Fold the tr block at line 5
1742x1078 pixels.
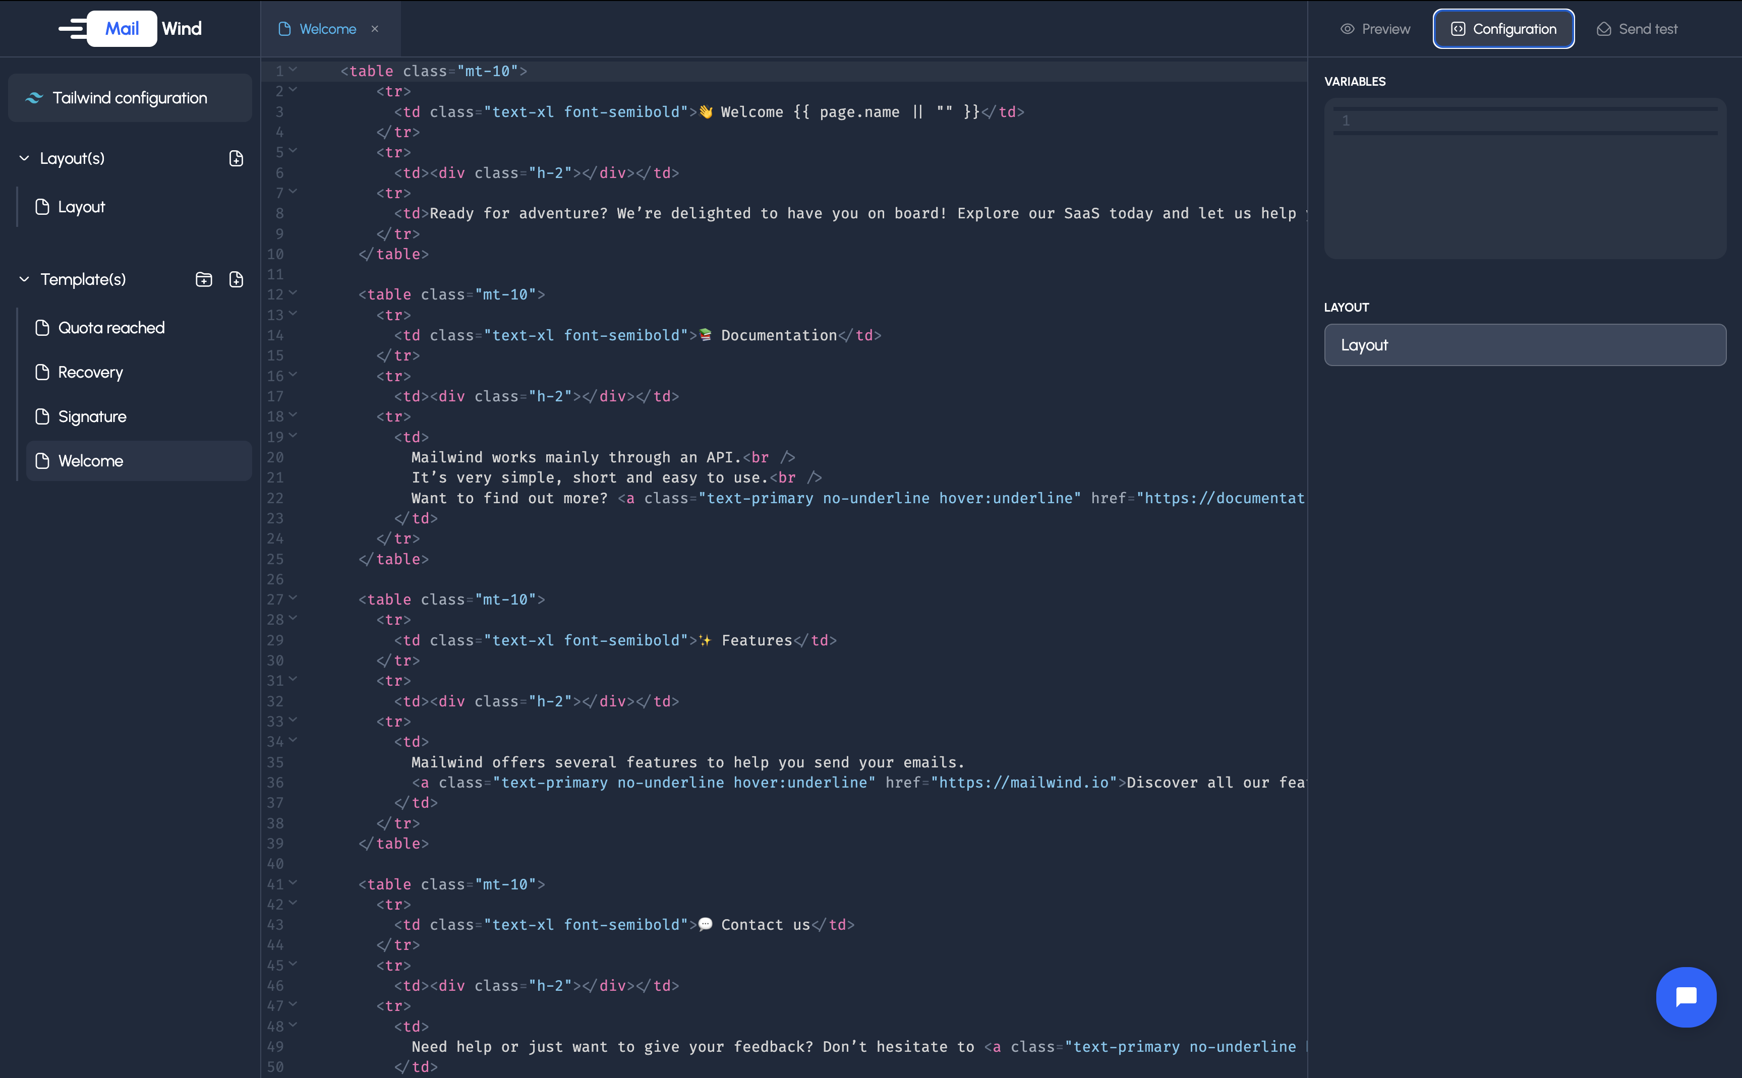pos(293,151)
